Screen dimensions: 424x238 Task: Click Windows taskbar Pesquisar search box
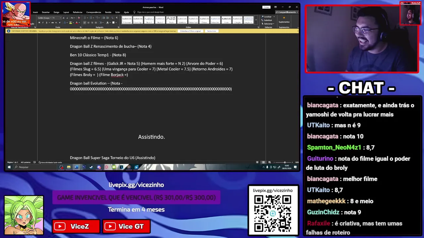pyautogui.click(x=36, y=167)
